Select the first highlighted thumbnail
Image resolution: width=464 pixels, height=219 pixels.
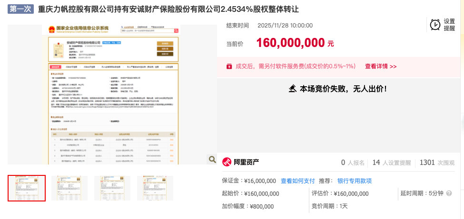(x=27, y=188)
